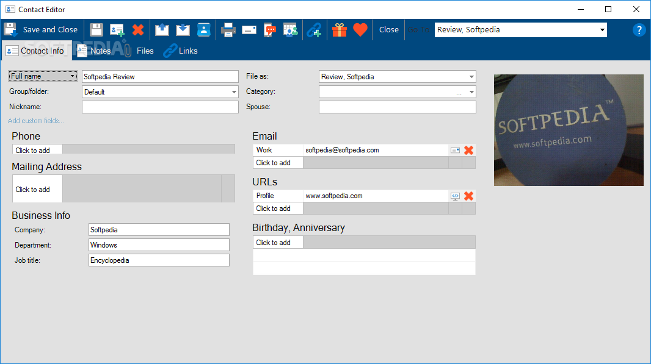651x364 pixels.
Task: Compose mail via icon in email row
Action: [x=456, y=150]
